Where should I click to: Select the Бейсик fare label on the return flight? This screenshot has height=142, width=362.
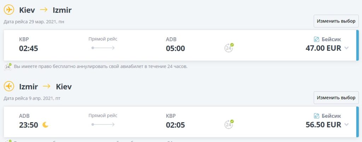tap(331, 116)
